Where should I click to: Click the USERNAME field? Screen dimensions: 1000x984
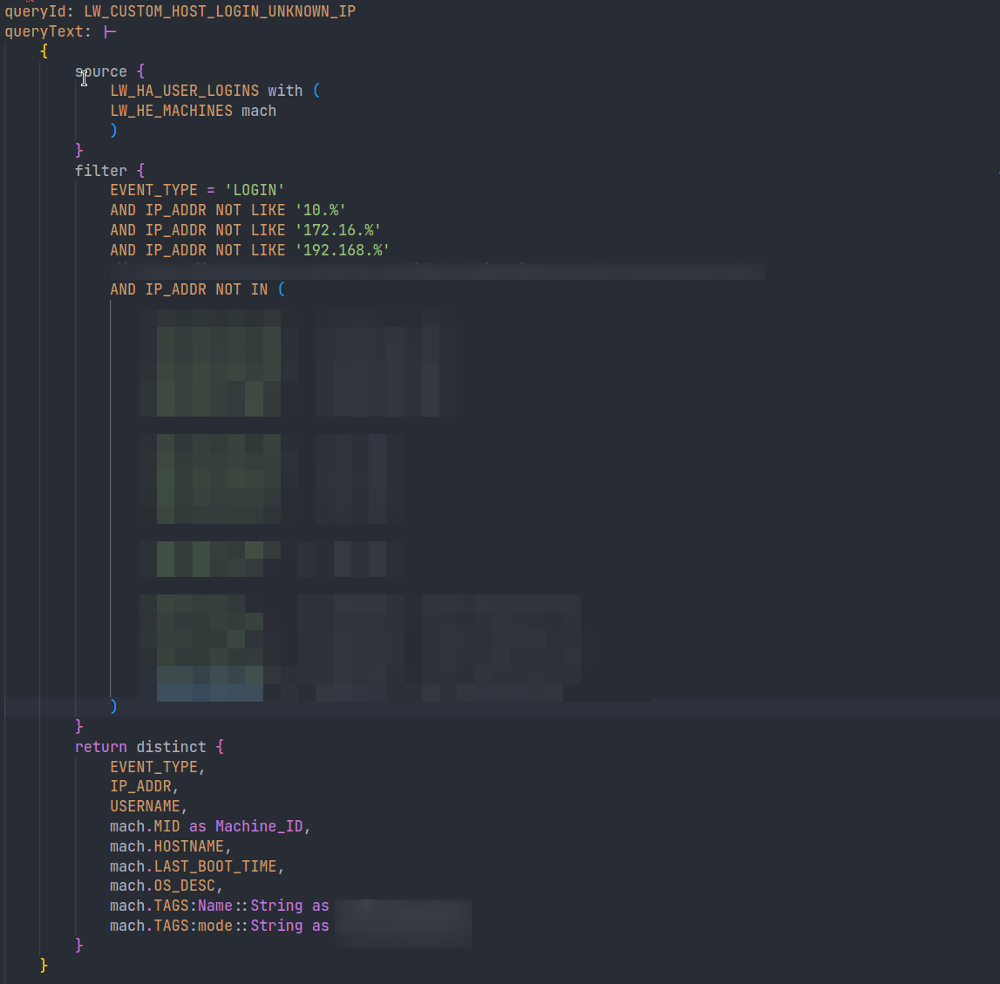[x=145, y=807]
